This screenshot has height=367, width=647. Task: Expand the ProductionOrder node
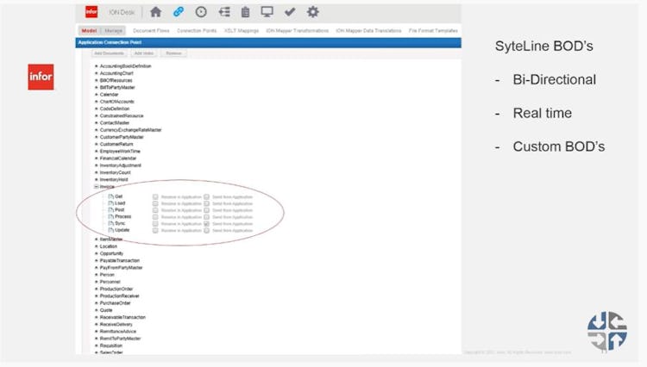pyautogui.click(x=96, y=289)
